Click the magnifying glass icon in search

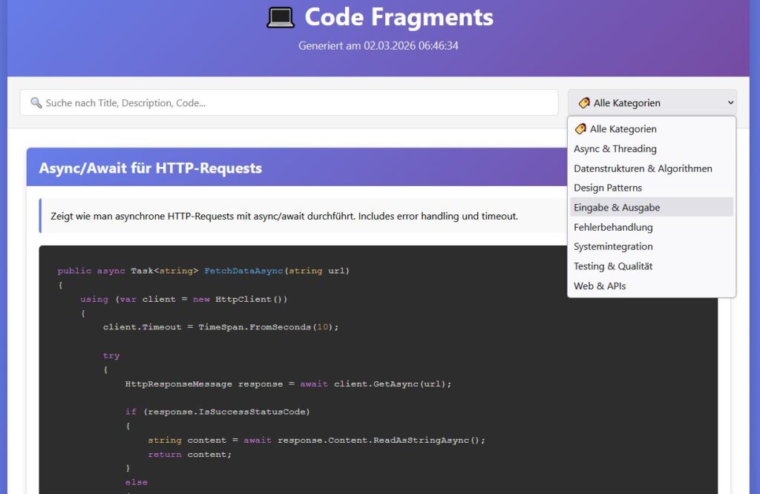pos(36,103)
